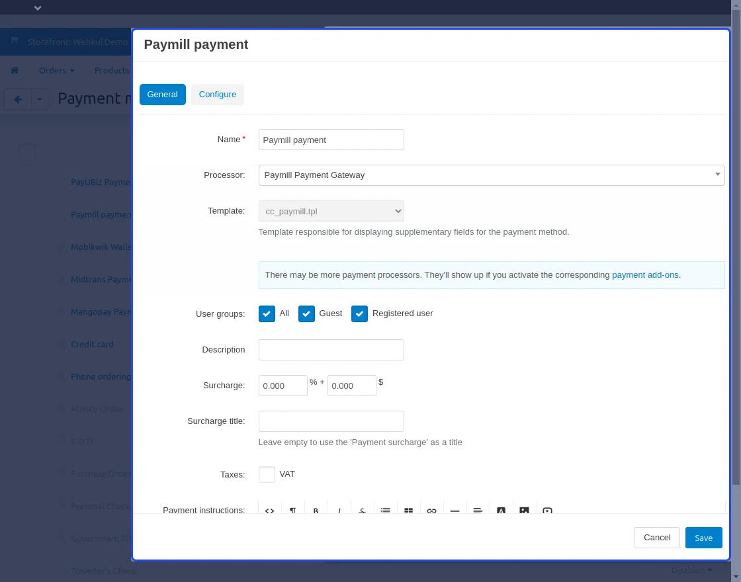Open the Template cc_paymill.tpl dropdown
This screenshot has height=582, width=741.
click(331, 211)
